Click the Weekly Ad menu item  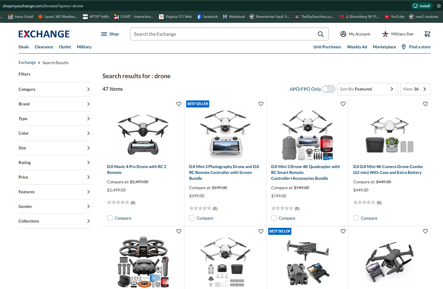point(357,47)
